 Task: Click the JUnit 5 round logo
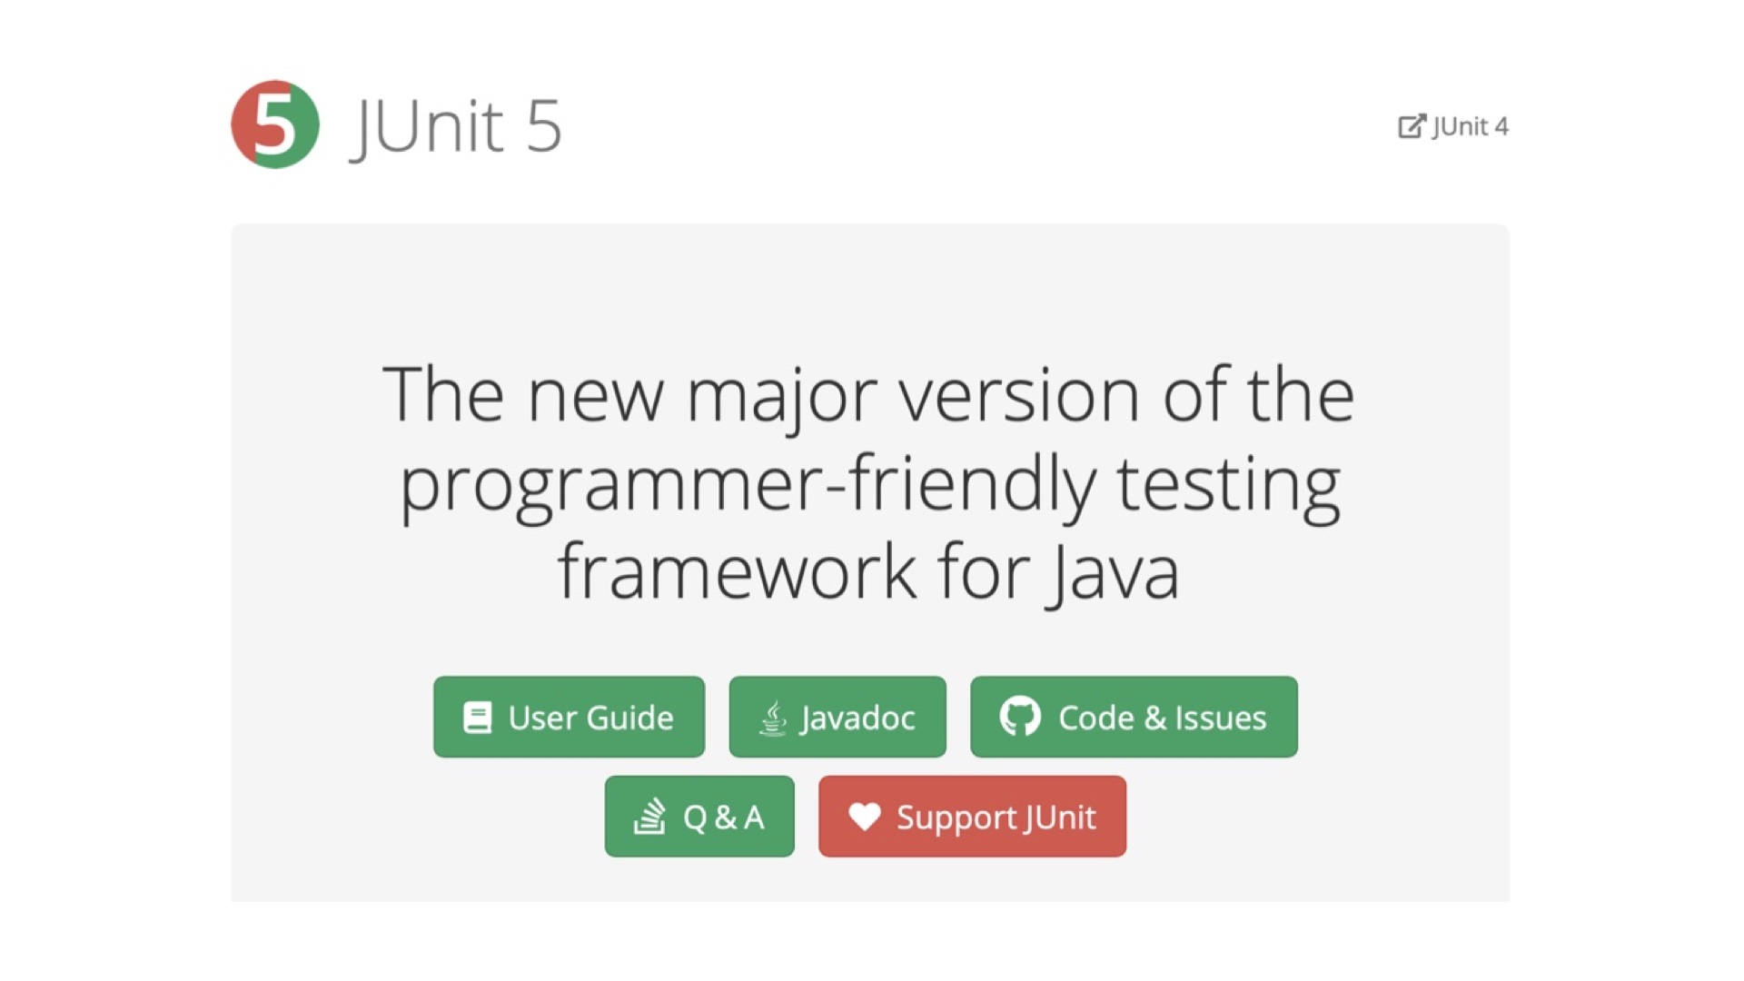click(275, 124)
